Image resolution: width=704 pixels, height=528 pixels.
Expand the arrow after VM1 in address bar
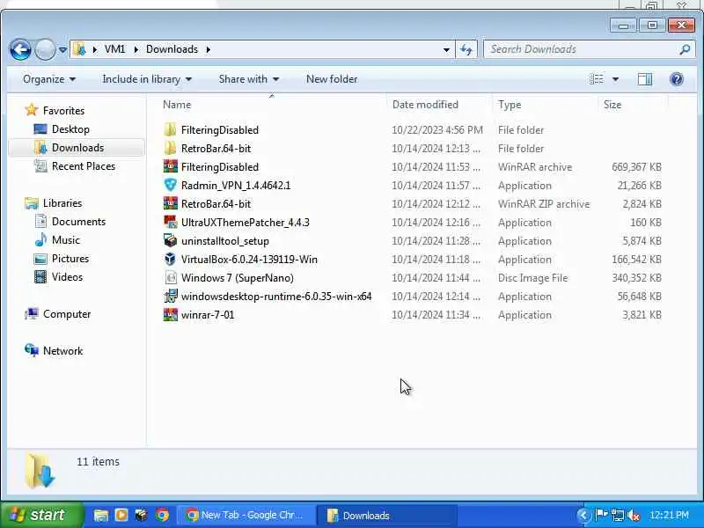136,49
